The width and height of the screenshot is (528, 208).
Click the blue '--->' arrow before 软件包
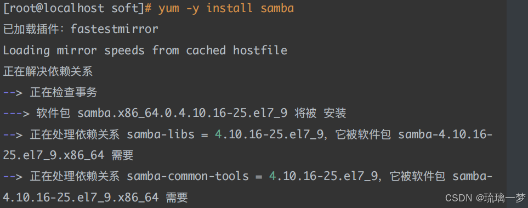16,114
